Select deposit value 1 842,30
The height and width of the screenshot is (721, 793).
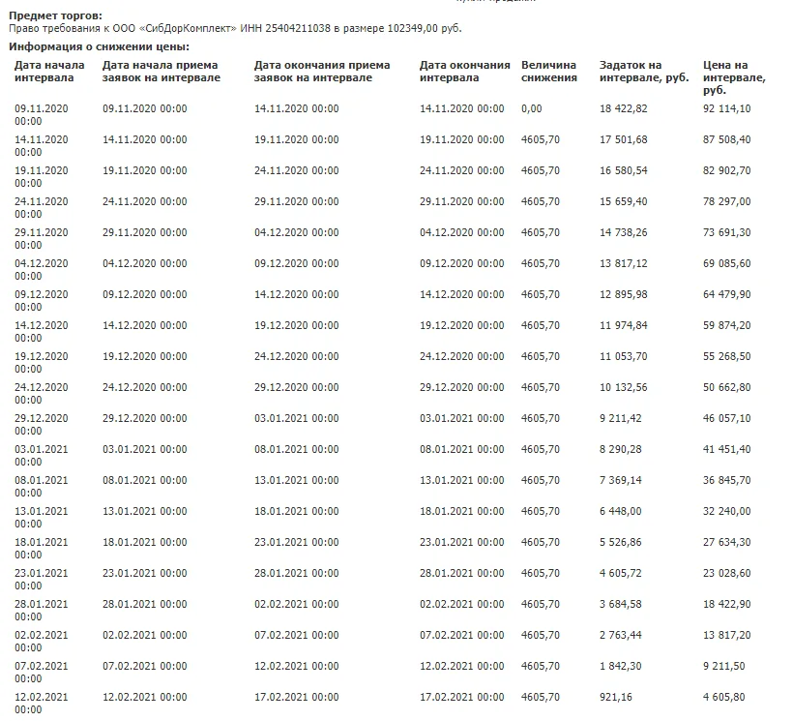point(621,666)
